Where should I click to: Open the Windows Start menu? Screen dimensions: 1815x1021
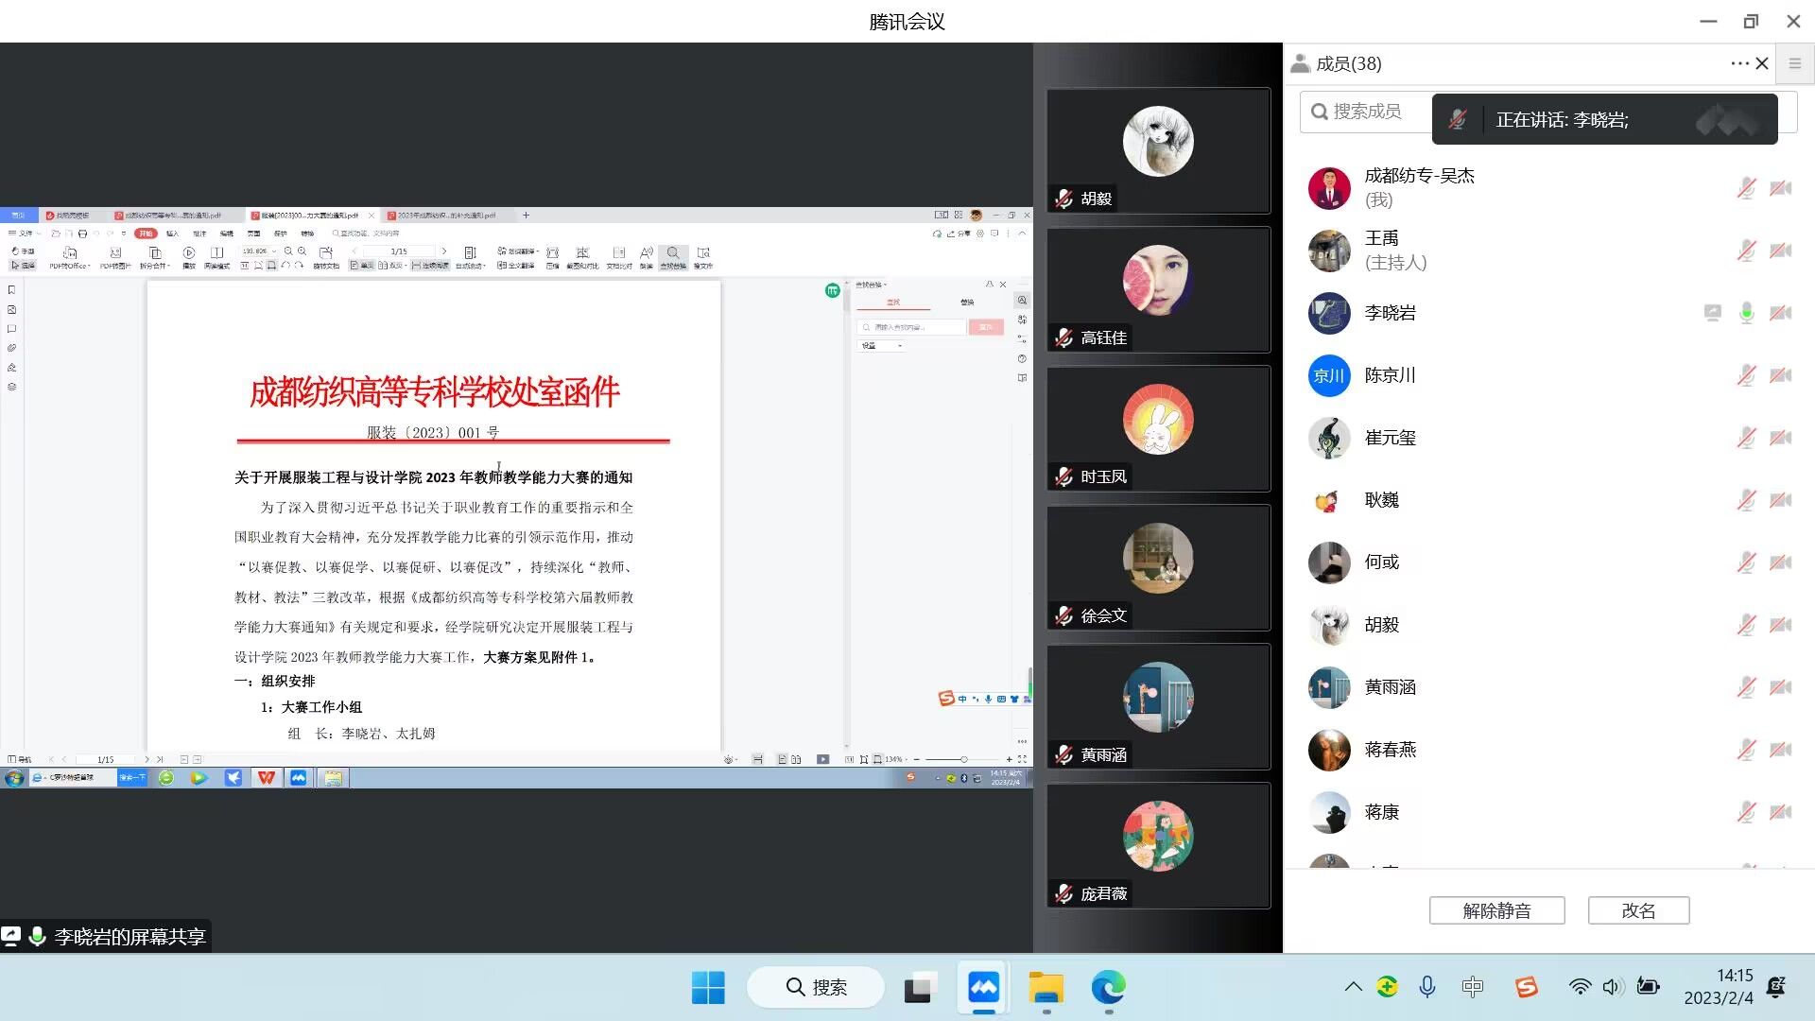tap(708, 988)
